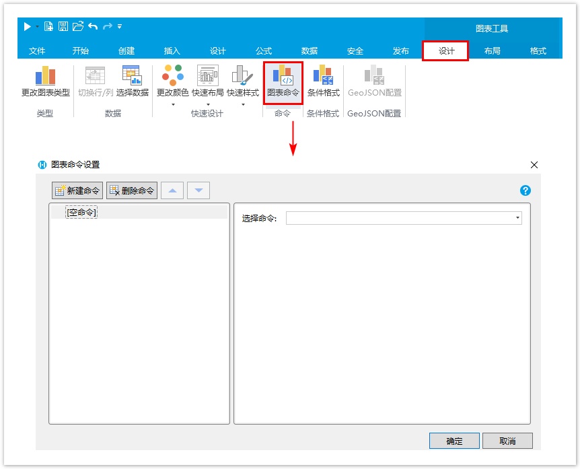Image resolution: width=580 pixels, height=469 pixels.
Task: Switch to the 公式 ribbon tab
Action: tap(264, 50)
